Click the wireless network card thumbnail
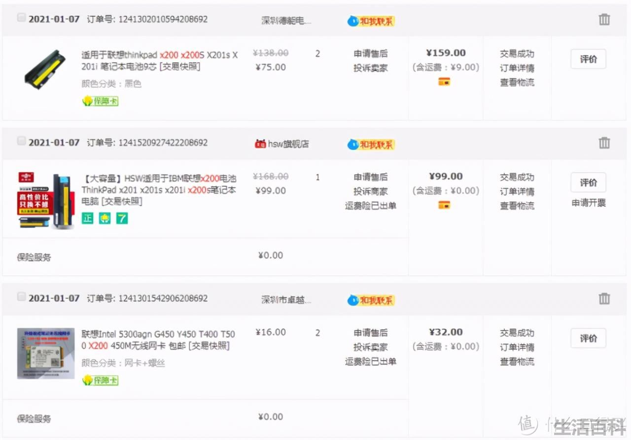The height and width of the screenshot is (440, 631). click(46, 353)
